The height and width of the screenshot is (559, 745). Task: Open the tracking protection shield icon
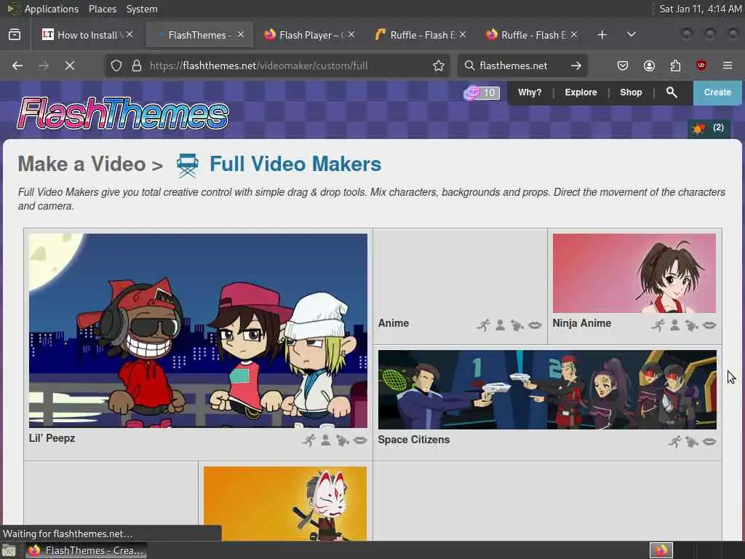pyautogui.click(x=116, y=66)
